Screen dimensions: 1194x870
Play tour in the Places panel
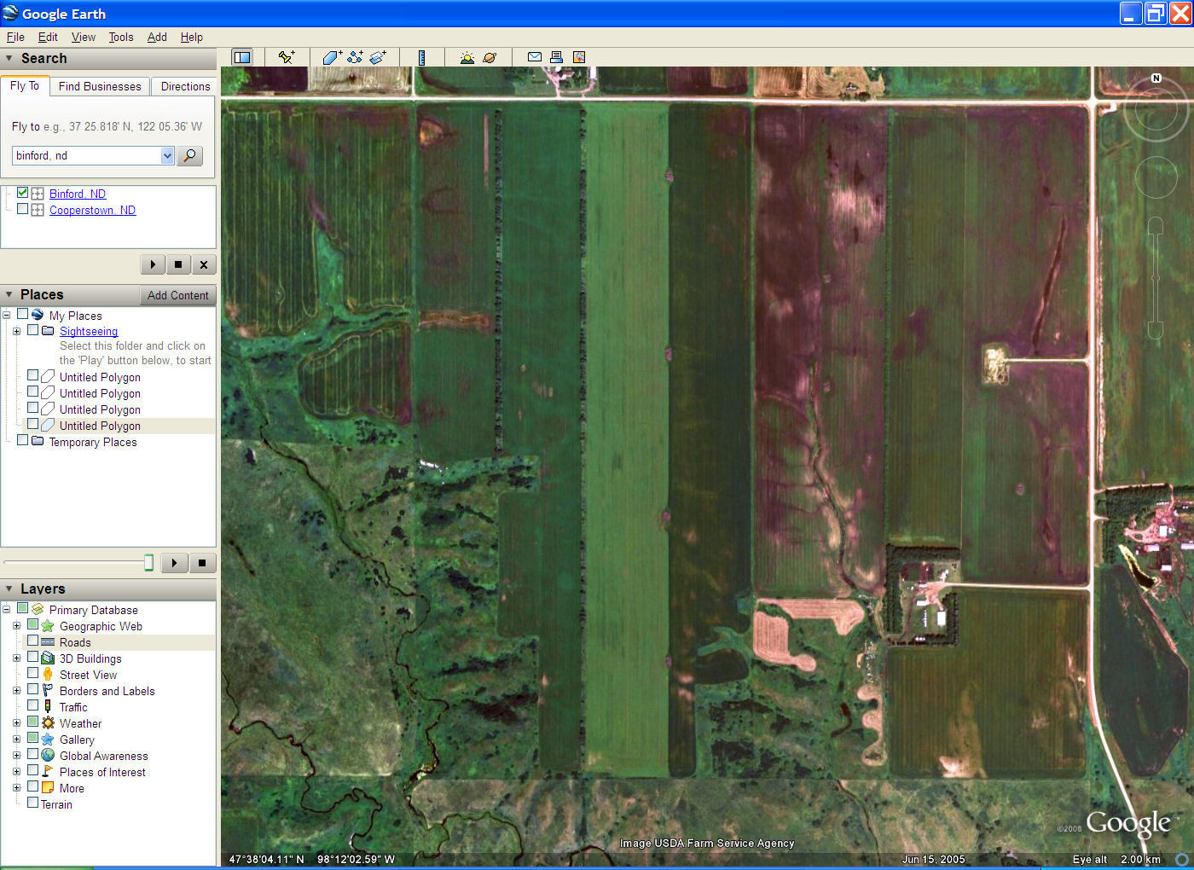pos(174,563)
